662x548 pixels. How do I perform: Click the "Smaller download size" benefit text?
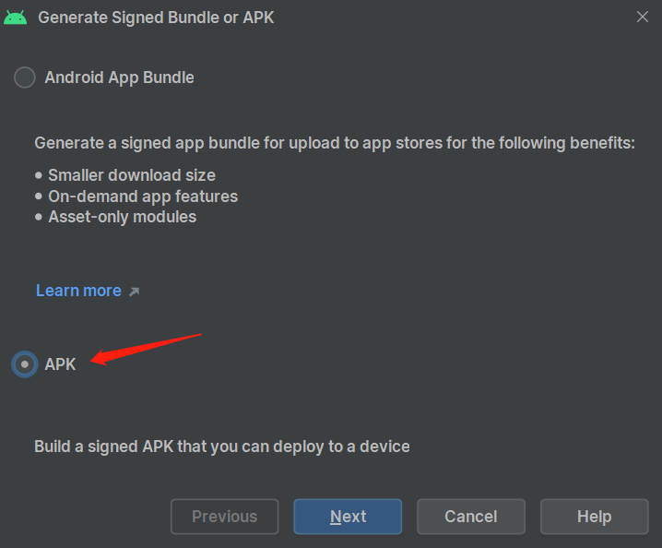coord(132,174)
